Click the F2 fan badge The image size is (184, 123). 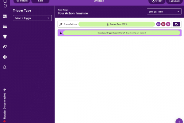[168, 24]
